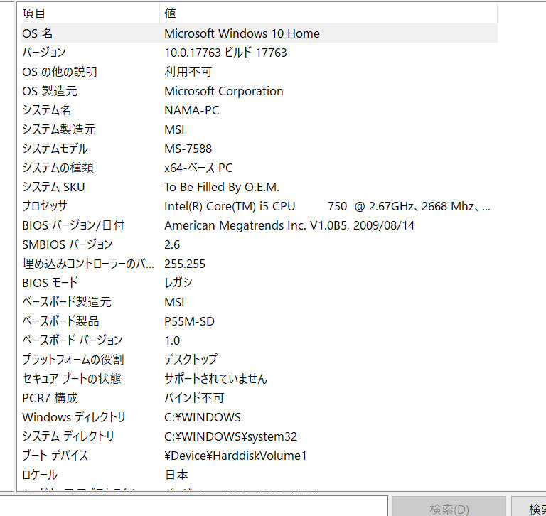Select the BIOS モード row label
This screenshot has height=516, width=546.
[x=50, y=283]
